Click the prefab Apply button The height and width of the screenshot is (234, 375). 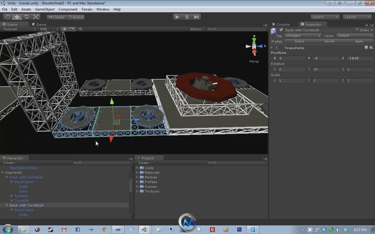(x=359, y=41)
